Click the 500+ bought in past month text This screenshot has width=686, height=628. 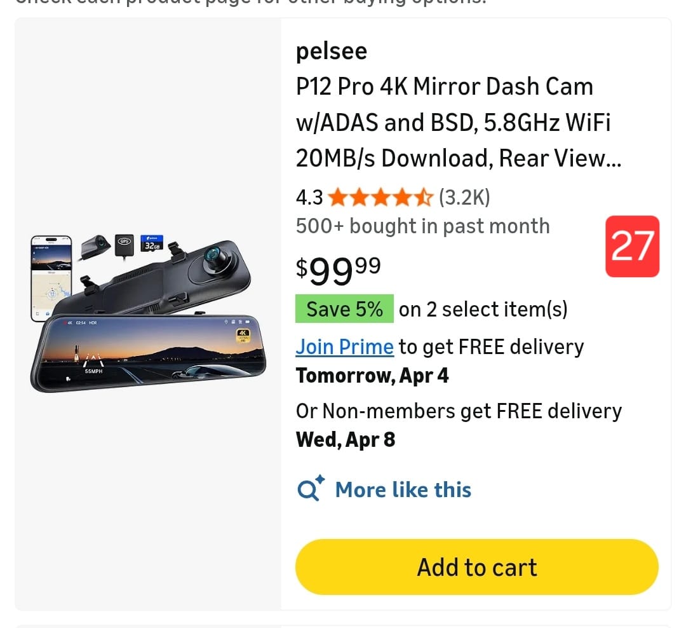(x=422, y=226)
